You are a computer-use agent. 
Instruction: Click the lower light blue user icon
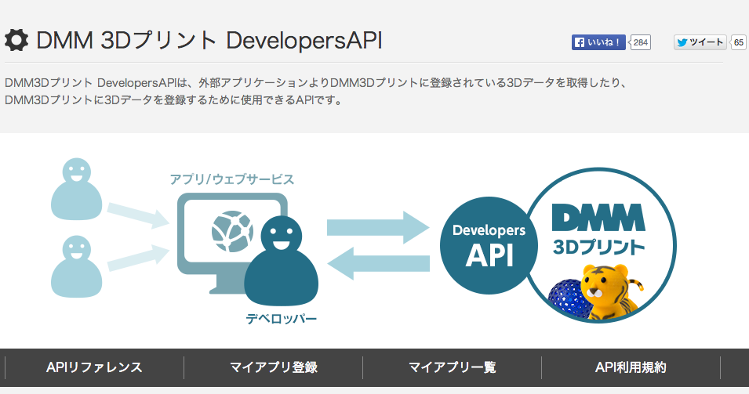(76, 266)
